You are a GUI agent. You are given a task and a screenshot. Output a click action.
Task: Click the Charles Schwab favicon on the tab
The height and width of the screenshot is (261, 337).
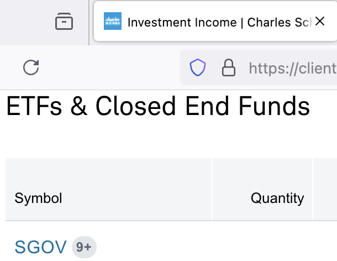pos(112,22)
